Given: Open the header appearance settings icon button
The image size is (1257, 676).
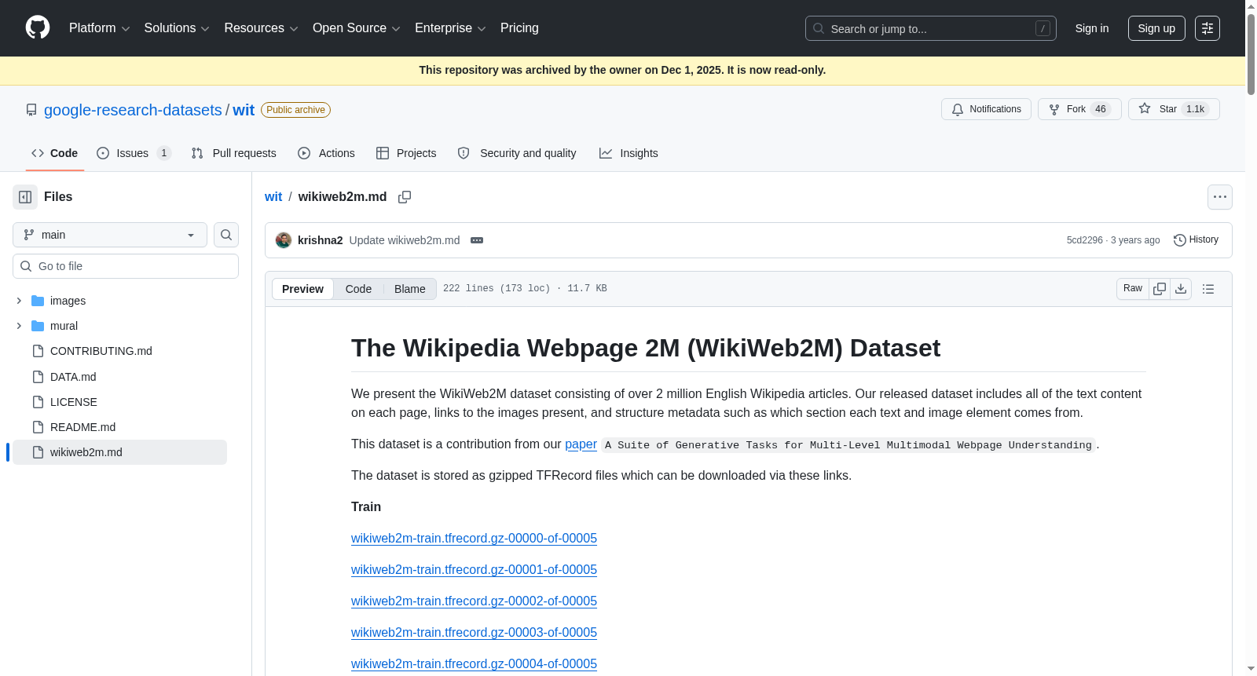Looking at the screenshot, I should point(1208,28).
